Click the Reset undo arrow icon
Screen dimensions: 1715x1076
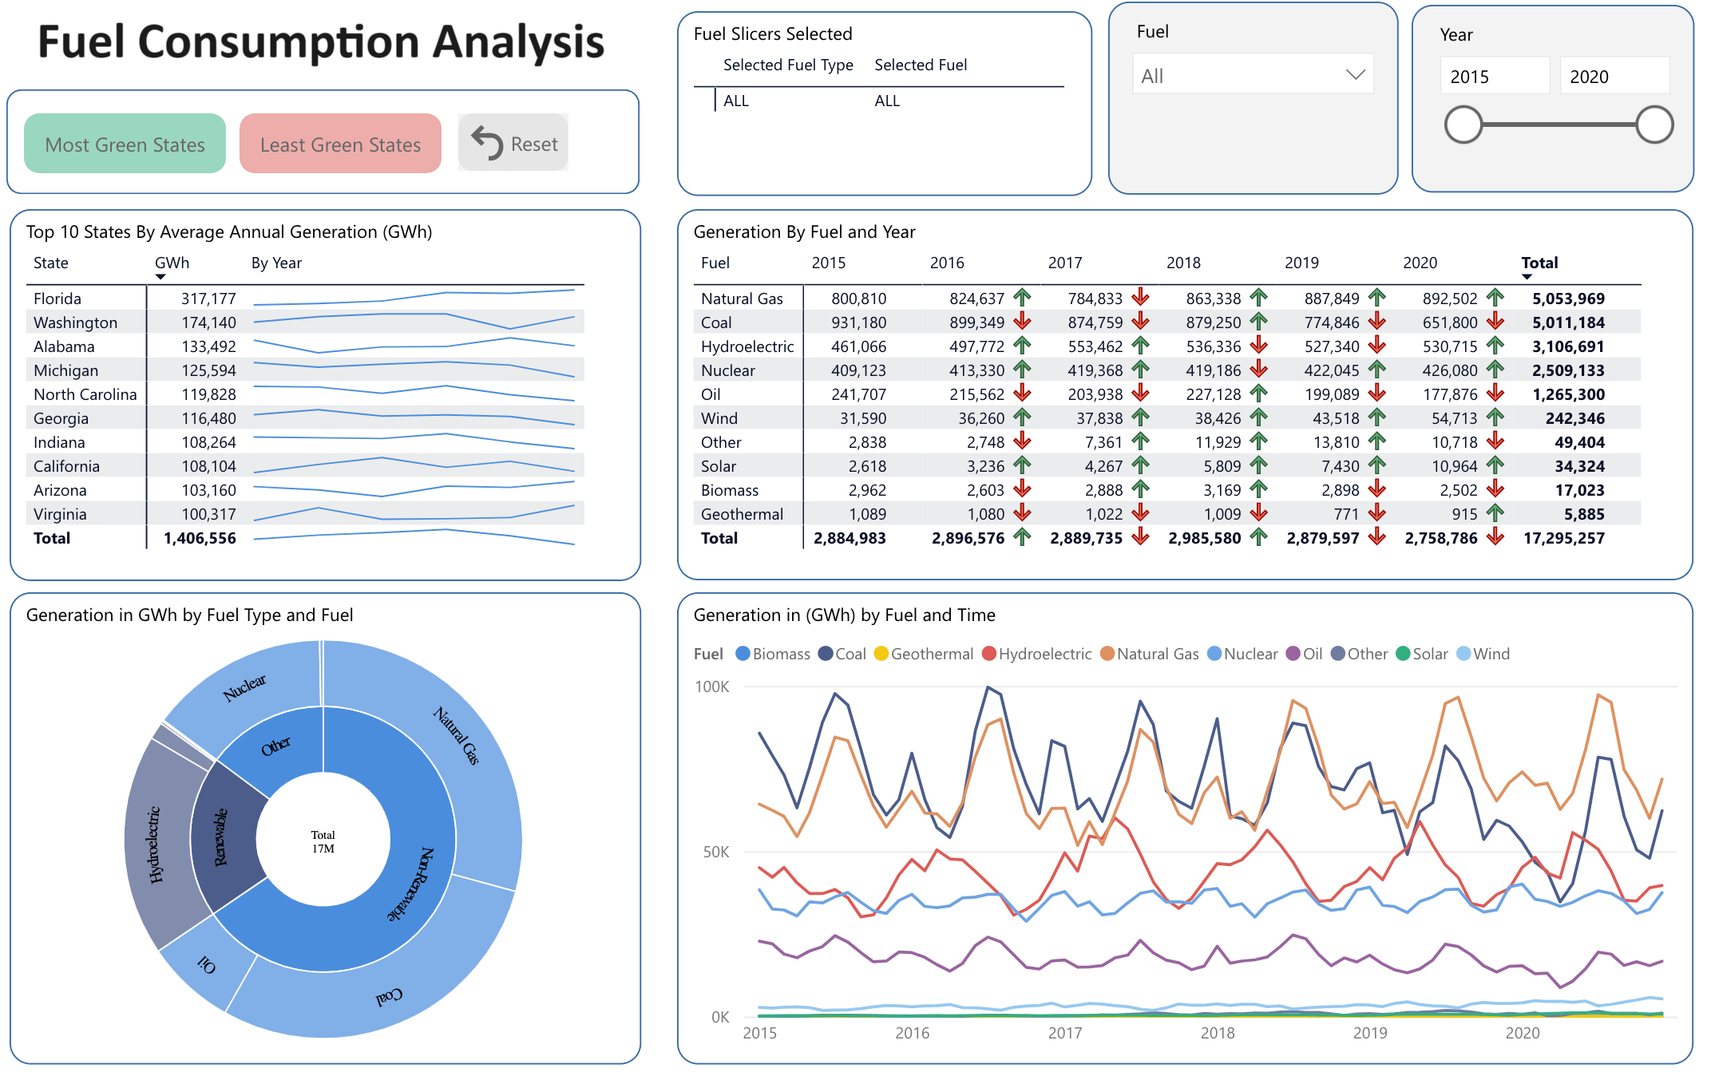coord(485,142)
